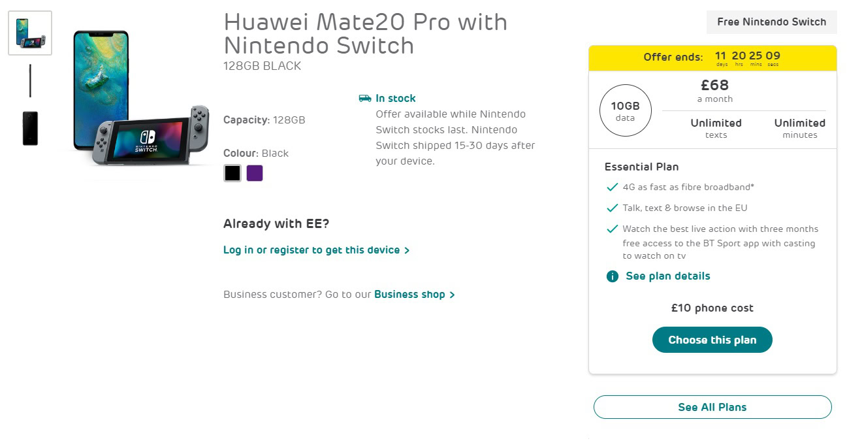Click the chevron after Business shop
This screenshot has height=441, width=847.
point(452,295)
